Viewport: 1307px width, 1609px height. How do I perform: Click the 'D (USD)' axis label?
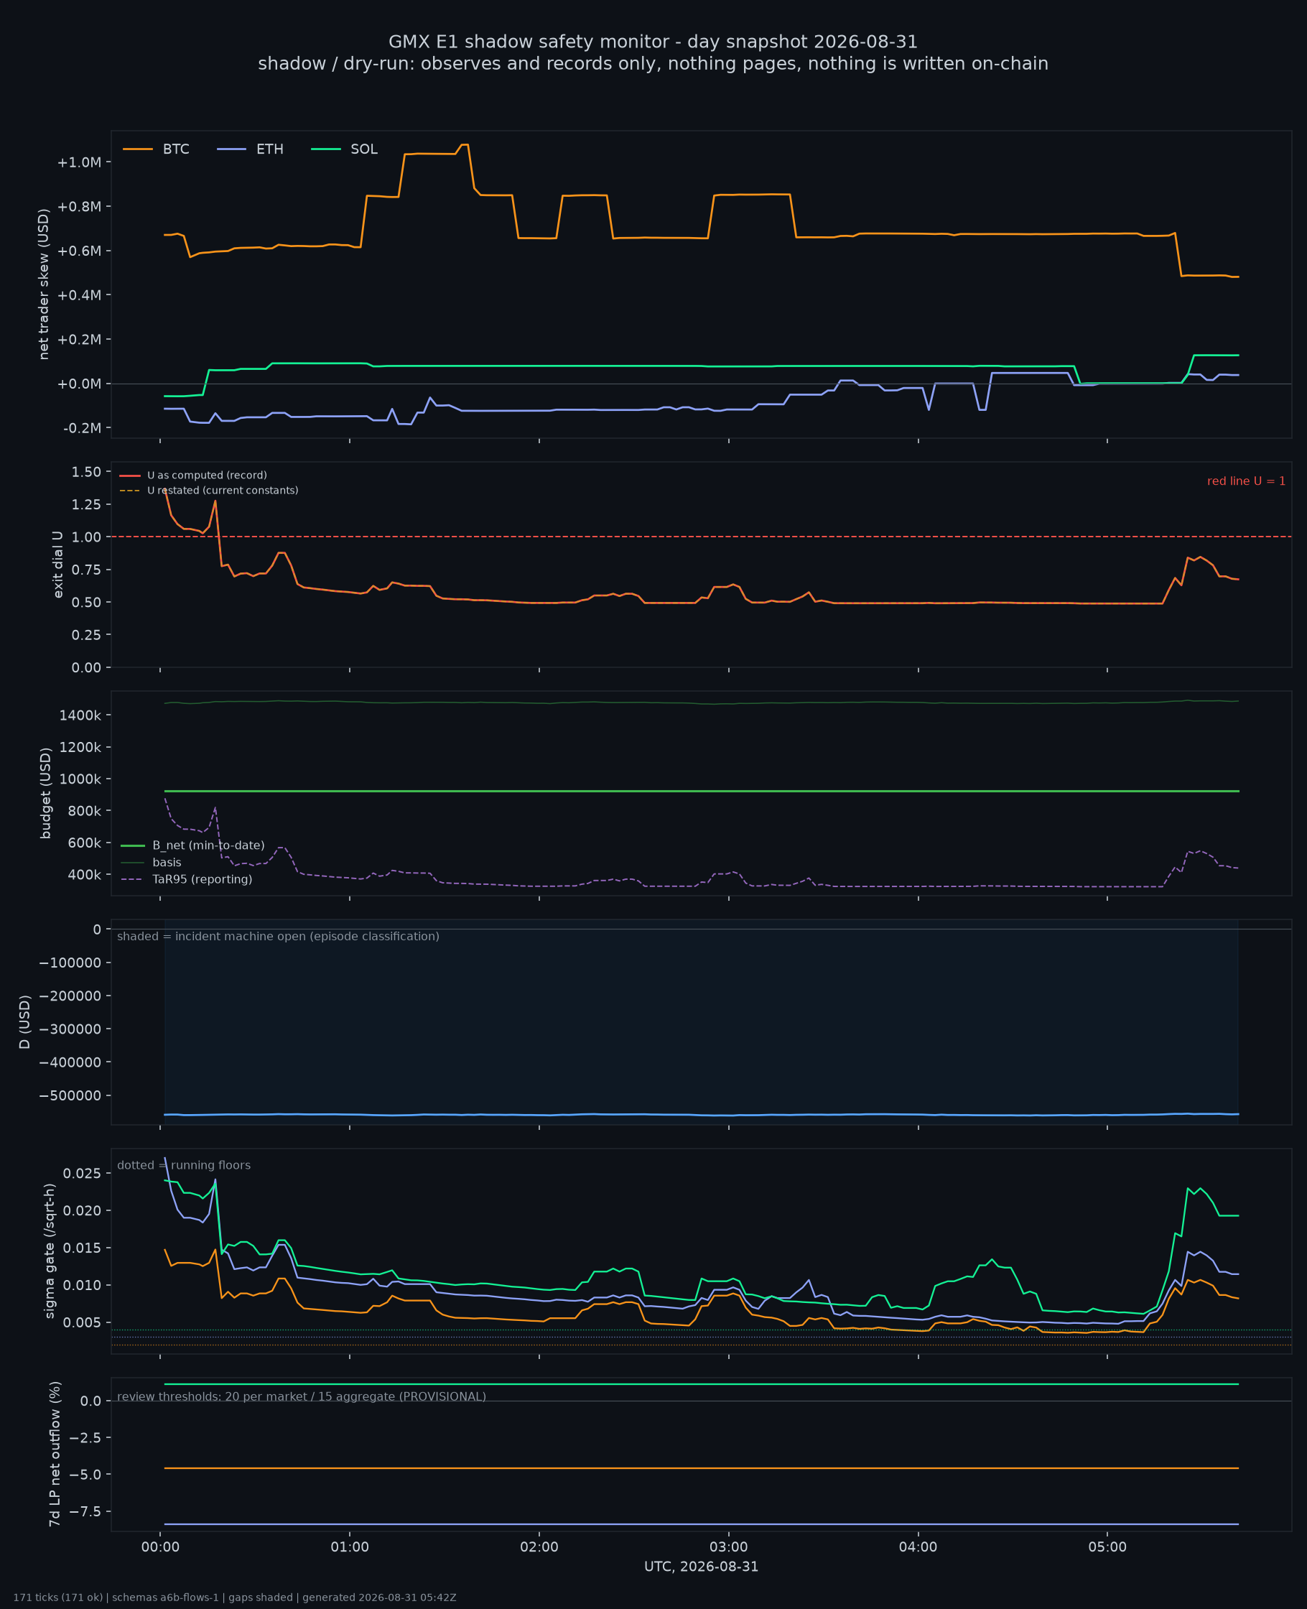pos(25,1021)
